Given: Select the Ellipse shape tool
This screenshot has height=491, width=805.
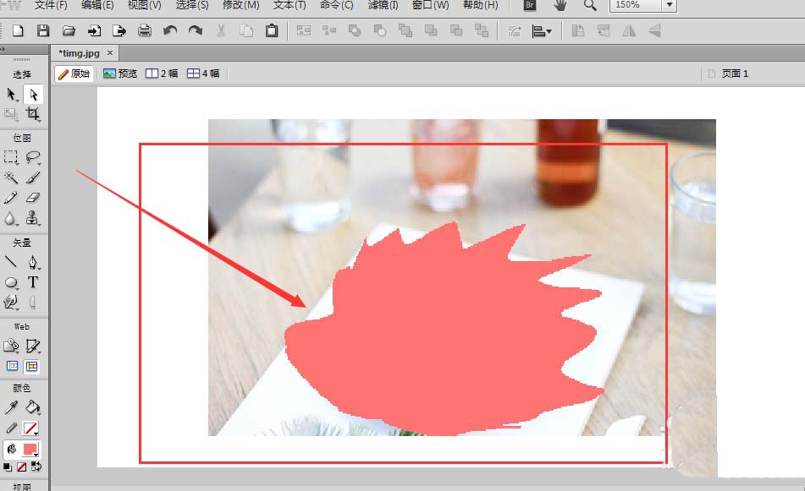Looking at the screenshot, I should (11, 282).
